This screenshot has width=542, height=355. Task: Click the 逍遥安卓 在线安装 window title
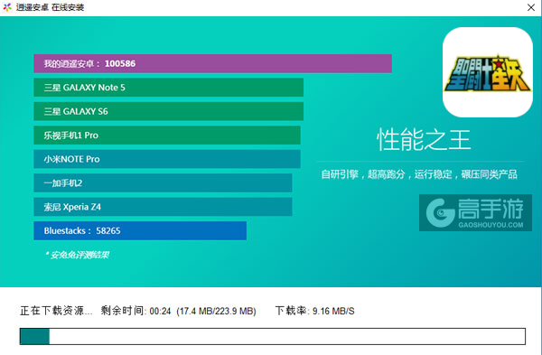click(x=50, y=7)
